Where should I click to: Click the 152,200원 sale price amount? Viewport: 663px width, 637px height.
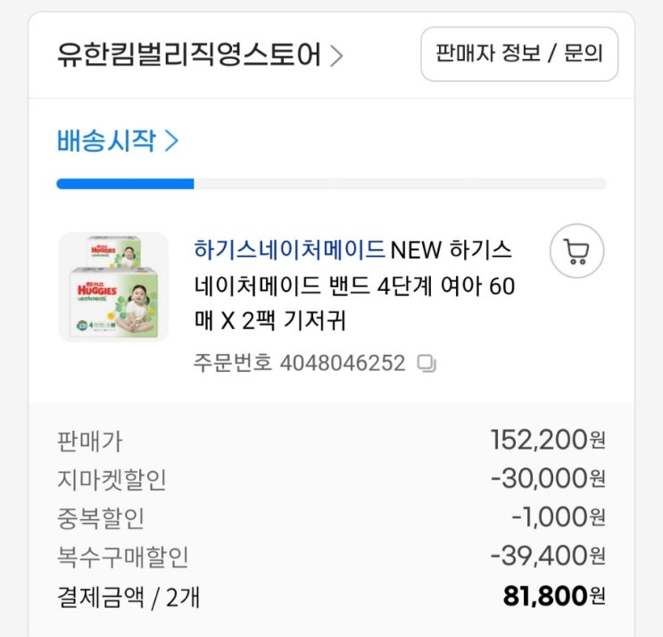[547, 440]
